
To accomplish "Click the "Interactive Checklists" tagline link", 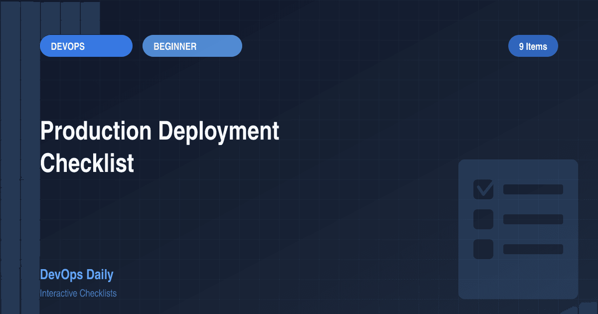I will (79, 293).
